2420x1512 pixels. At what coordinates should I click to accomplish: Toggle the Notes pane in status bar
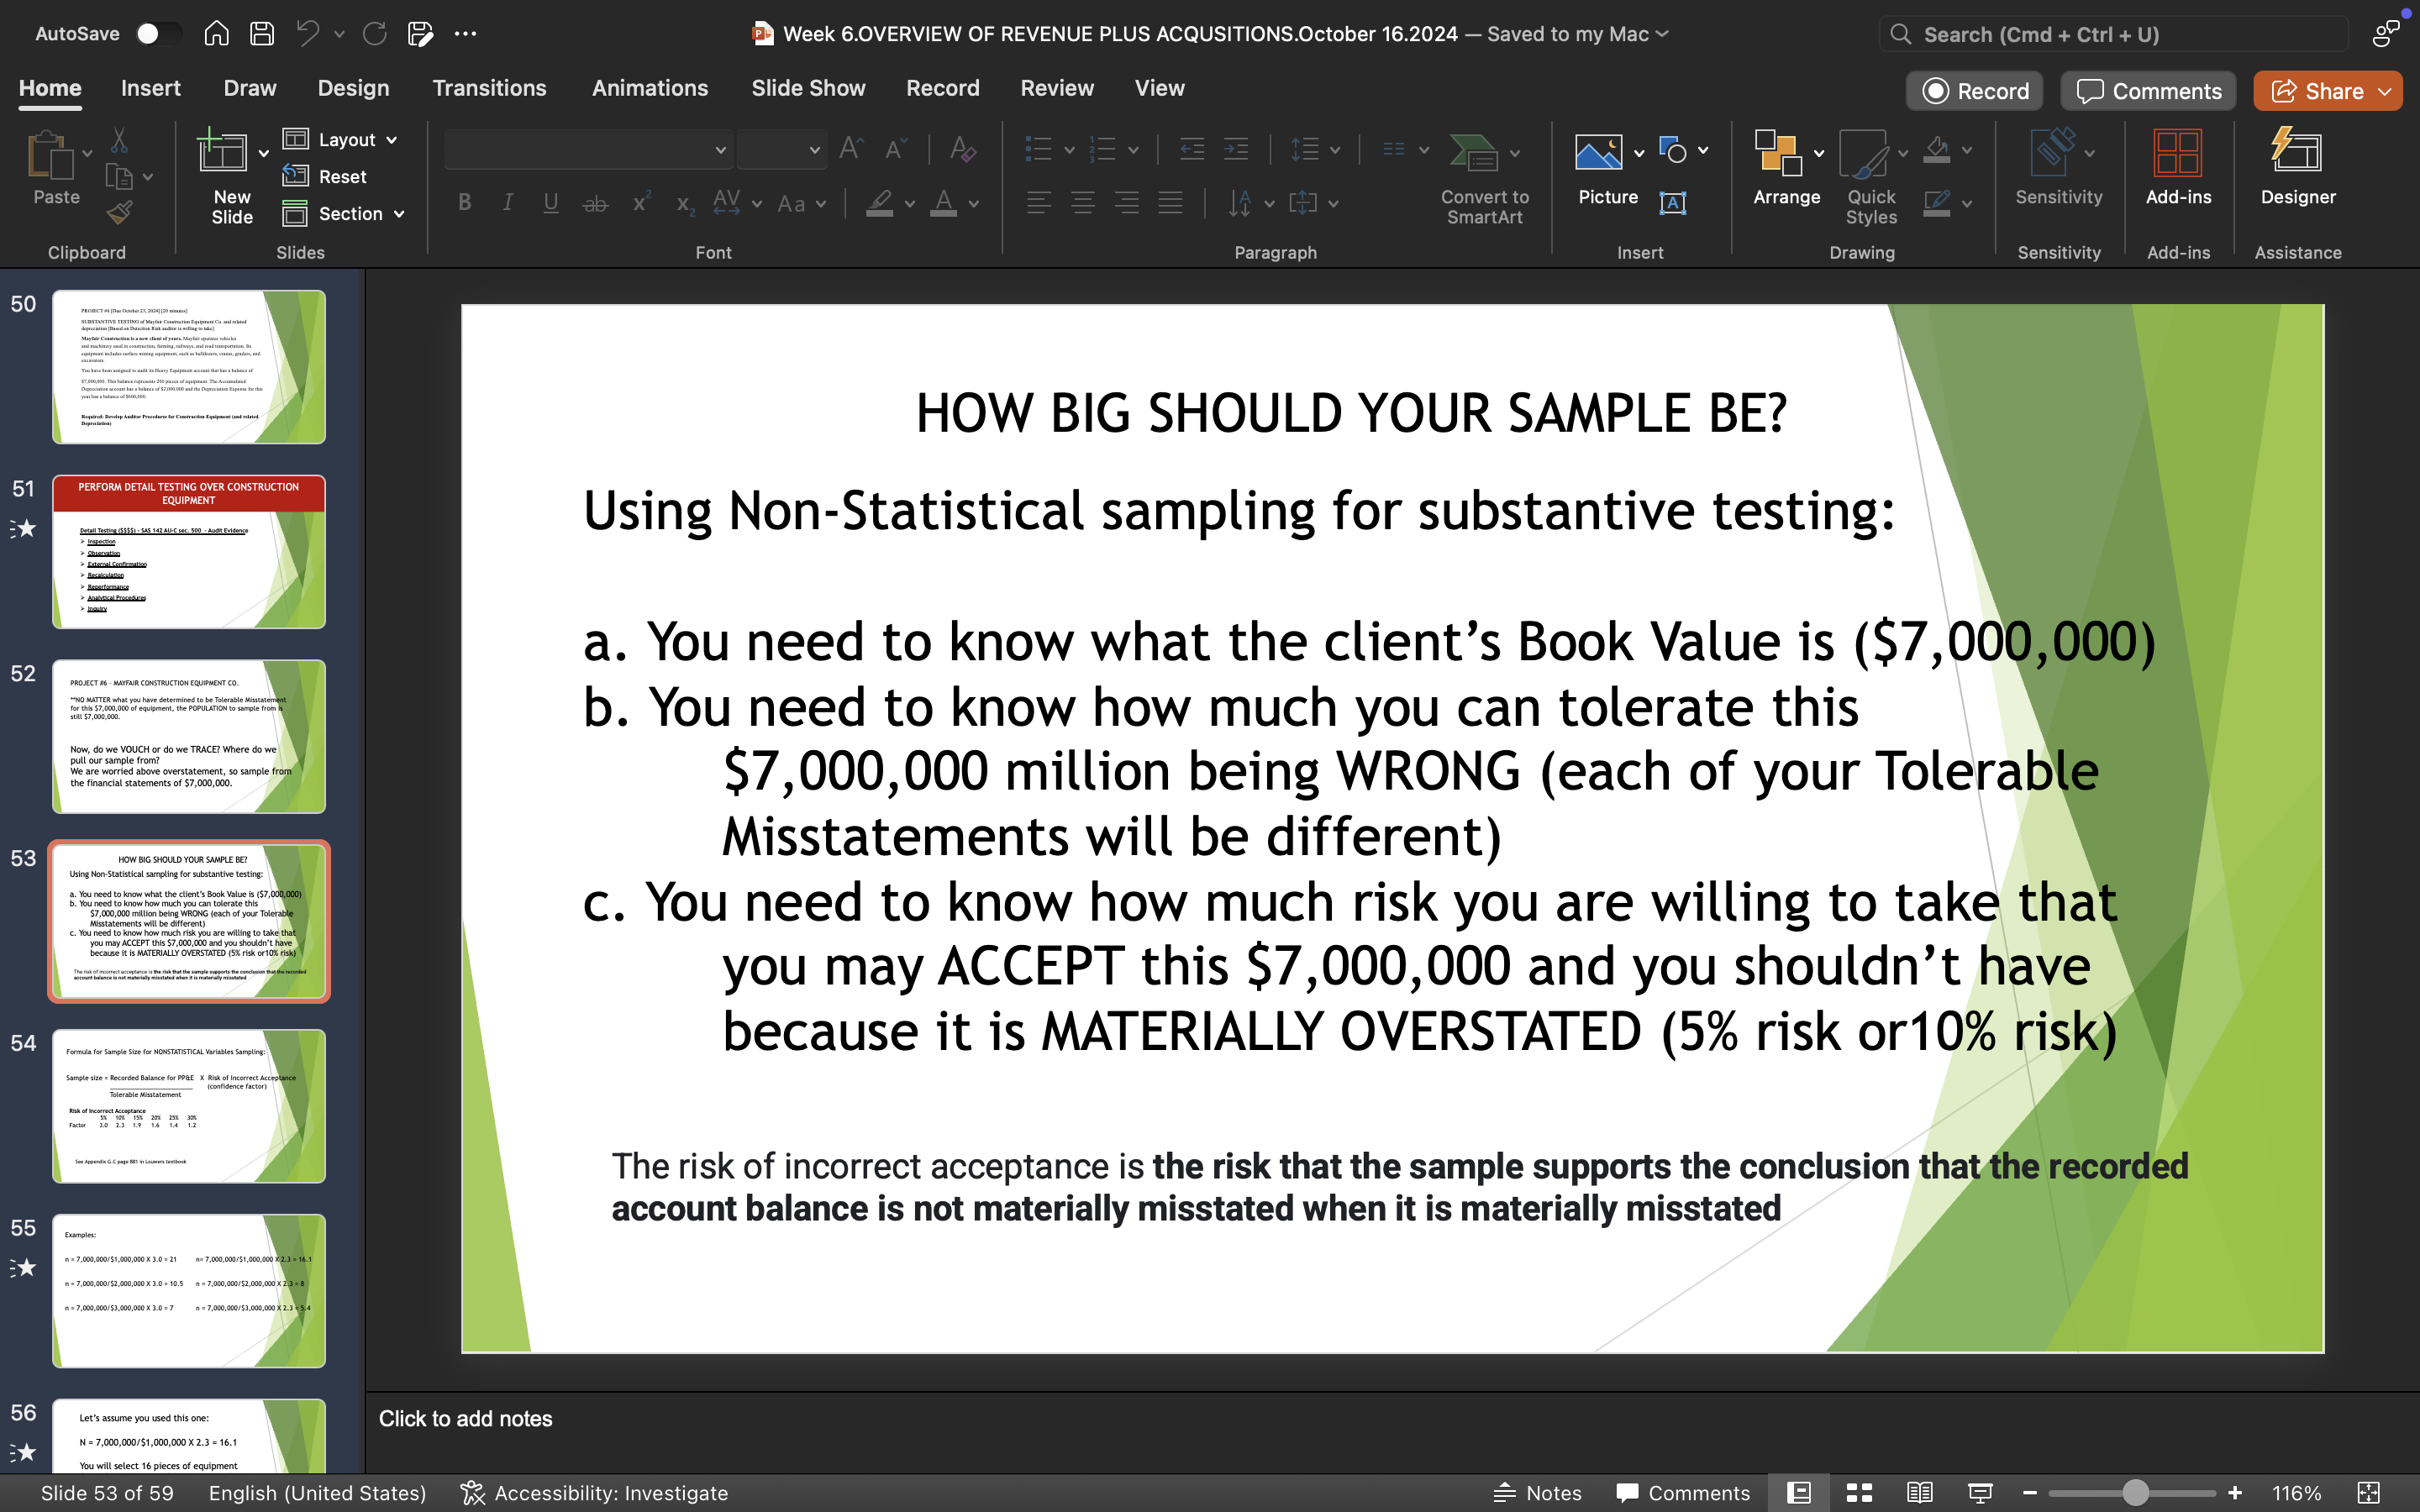pyautogui.click(x=1537, y=1492)
